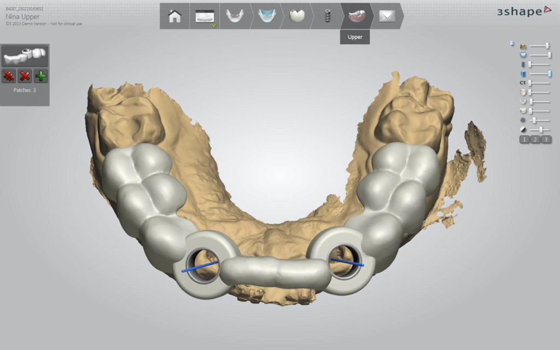Open the blue scan preparation step
The width and height of the screenshot is (560, 350).
pos(266,16)
